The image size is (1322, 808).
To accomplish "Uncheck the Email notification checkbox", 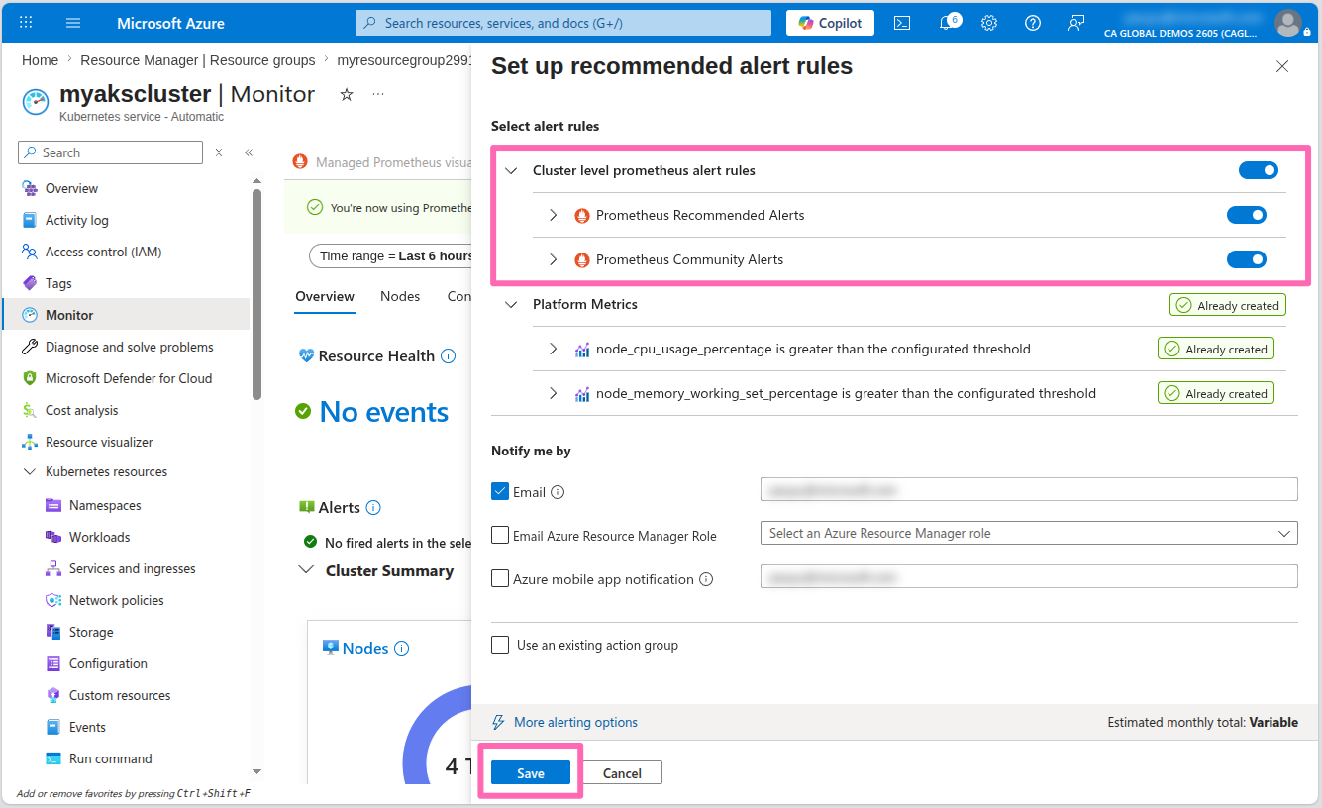I will pyautogui.click(x=500, y=491).
